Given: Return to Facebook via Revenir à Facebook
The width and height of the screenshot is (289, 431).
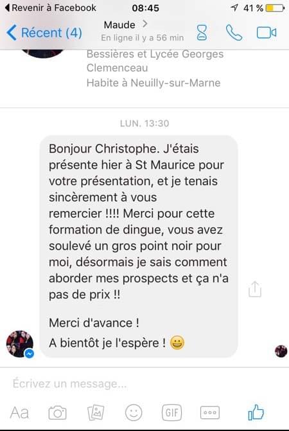Looking at the screenshot, I should (x=51, y=8).
